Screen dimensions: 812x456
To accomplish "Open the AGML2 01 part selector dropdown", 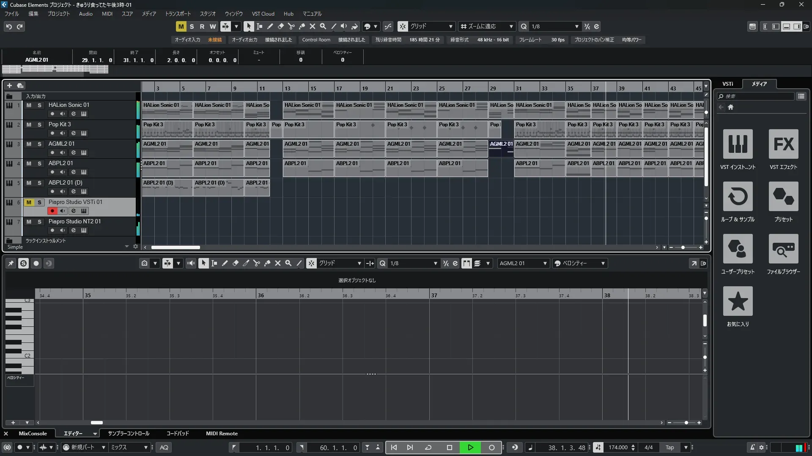I will [545, 263].
